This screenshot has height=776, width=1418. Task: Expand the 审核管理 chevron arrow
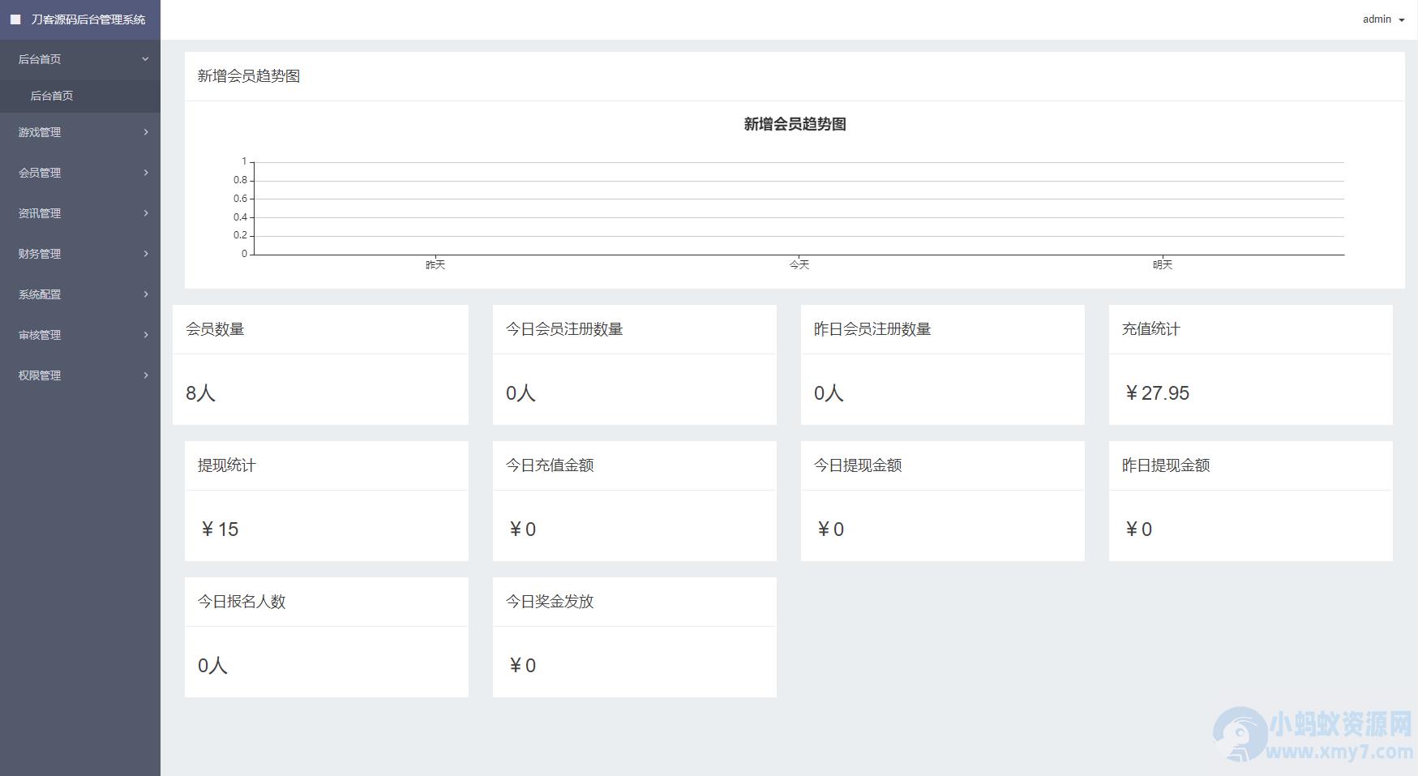(x=146, y=334)
